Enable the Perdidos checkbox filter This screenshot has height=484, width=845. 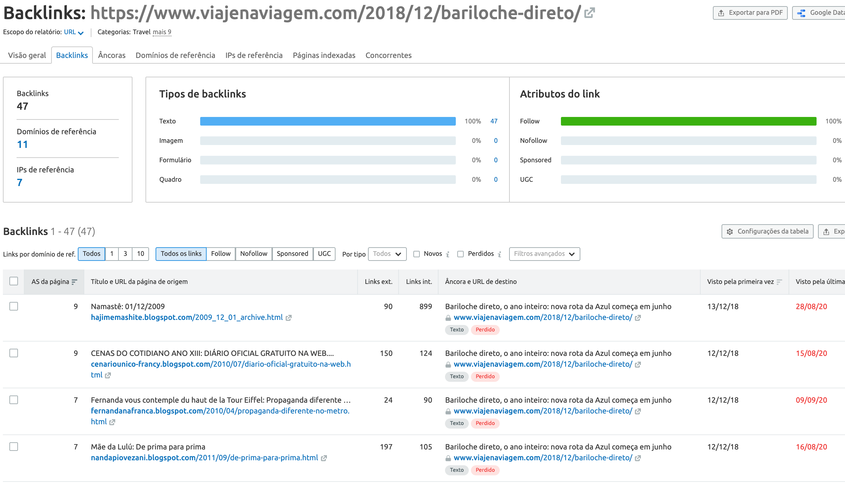point(460,254)
